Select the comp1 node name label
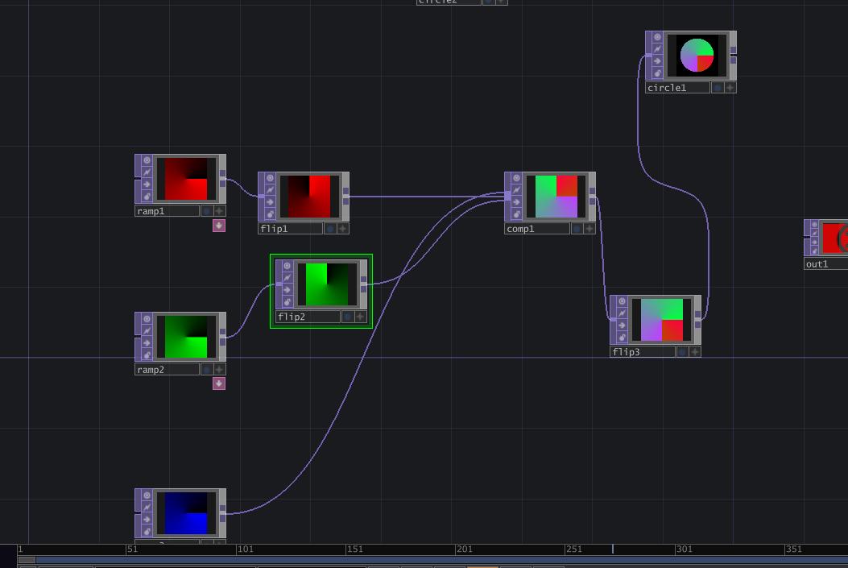Screen dimensions: 848x568 [537, 229]
